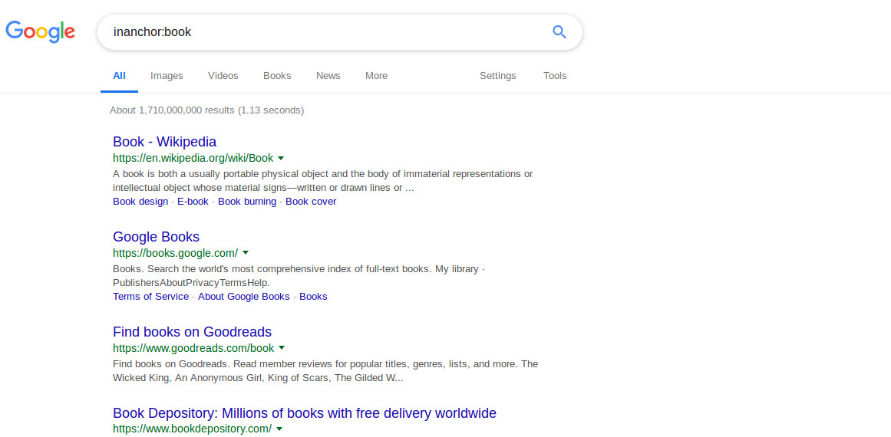Open the Book - Wikipedia result
Image resolution: width=891 pixels, height=437 pixels.
pyautogui.click(x=164, y=141)
